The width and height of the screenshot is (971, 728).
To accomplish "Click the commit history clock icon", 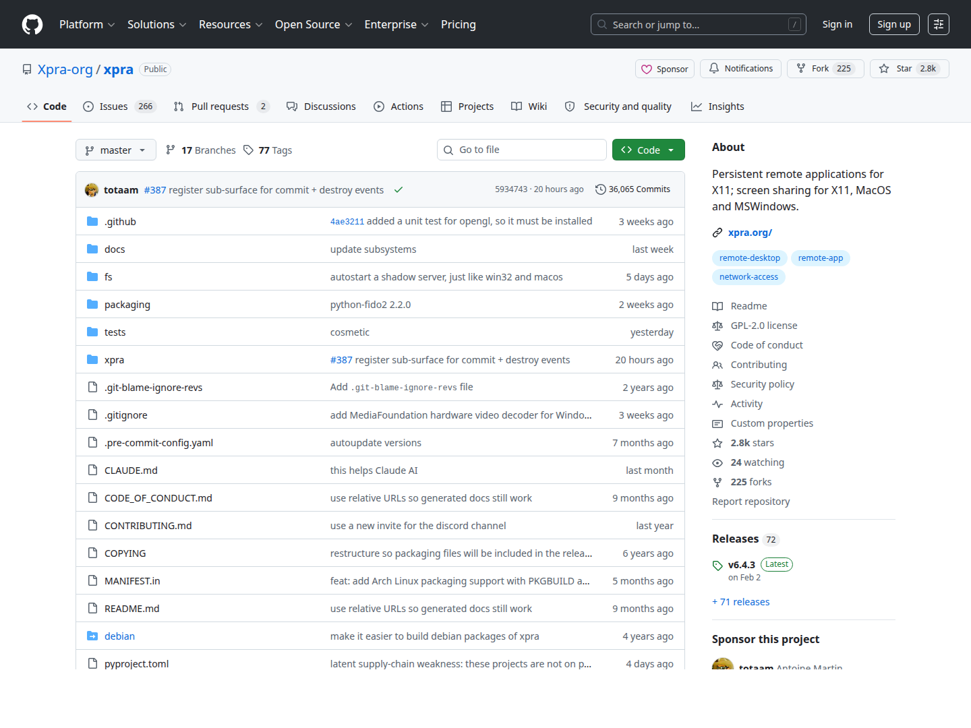I will pyautogui.click(x=600, y=189).
